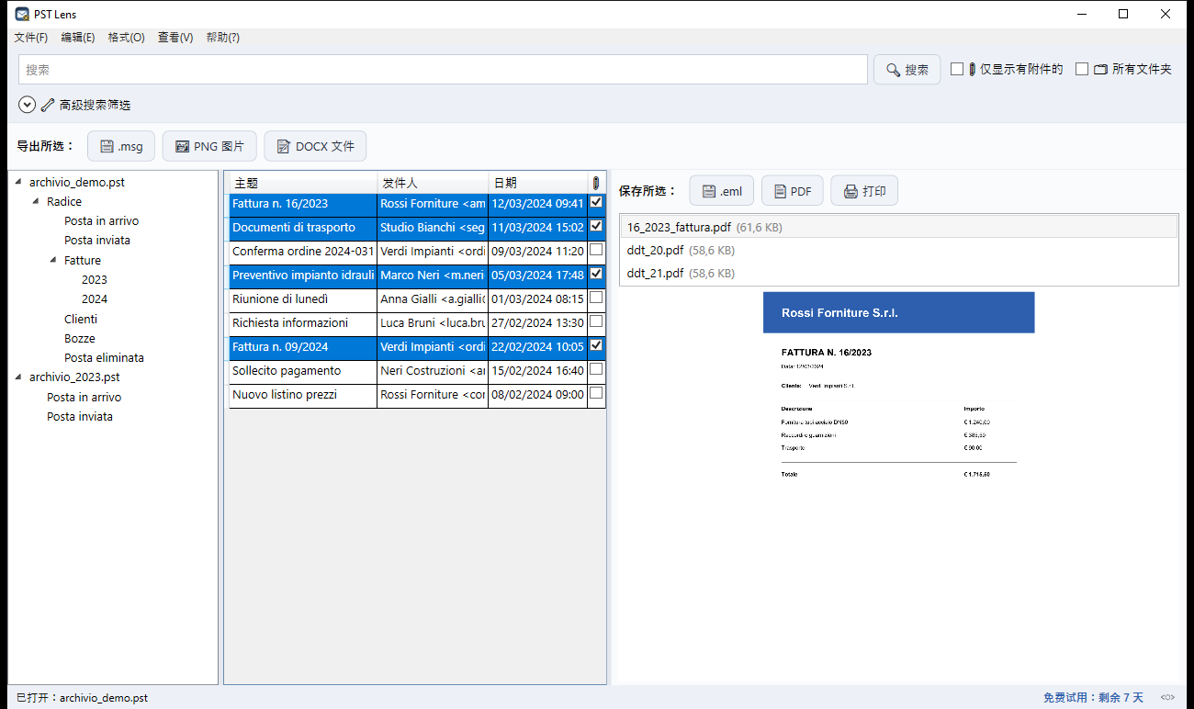This screenshot has height=709, width=1194.
Task: Select the Clienti folder
Action: point(81,320)
